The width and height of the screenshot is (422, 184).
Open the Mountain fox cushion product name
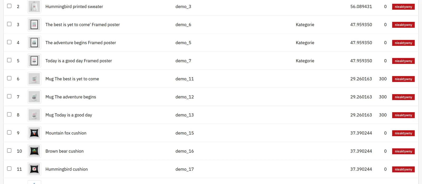pos(66,133)
